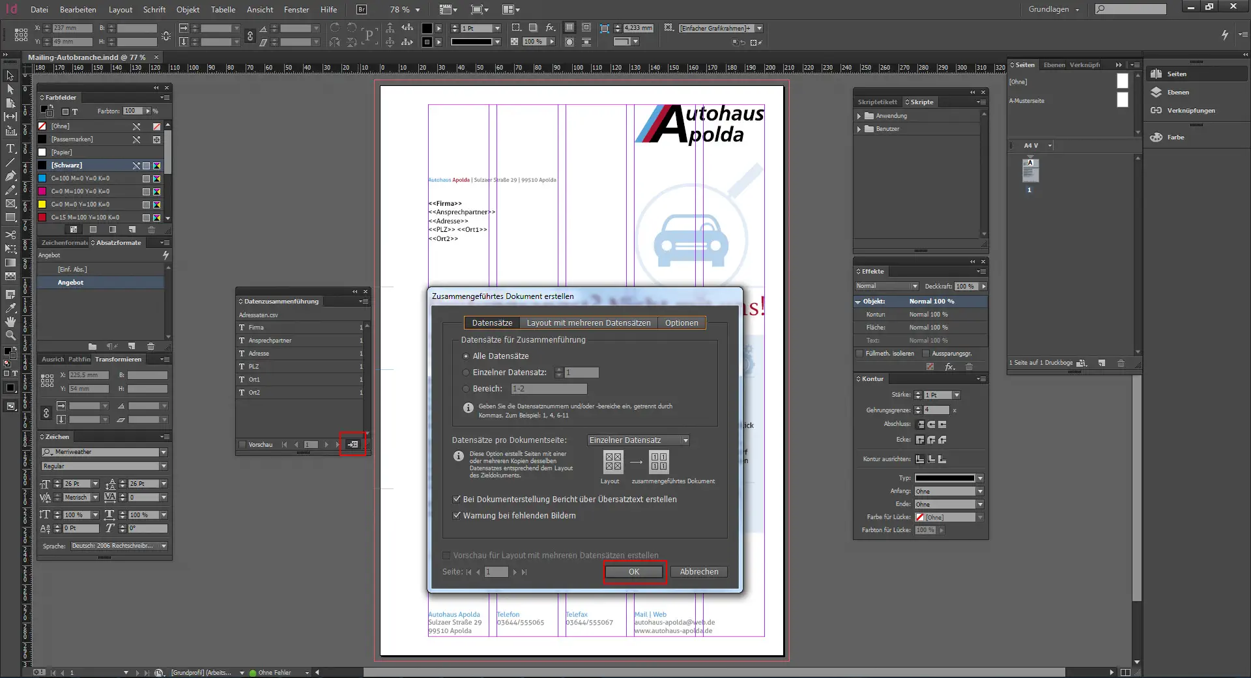
Task: Open the Tabelle menu
Action: (x=223, y=10)
